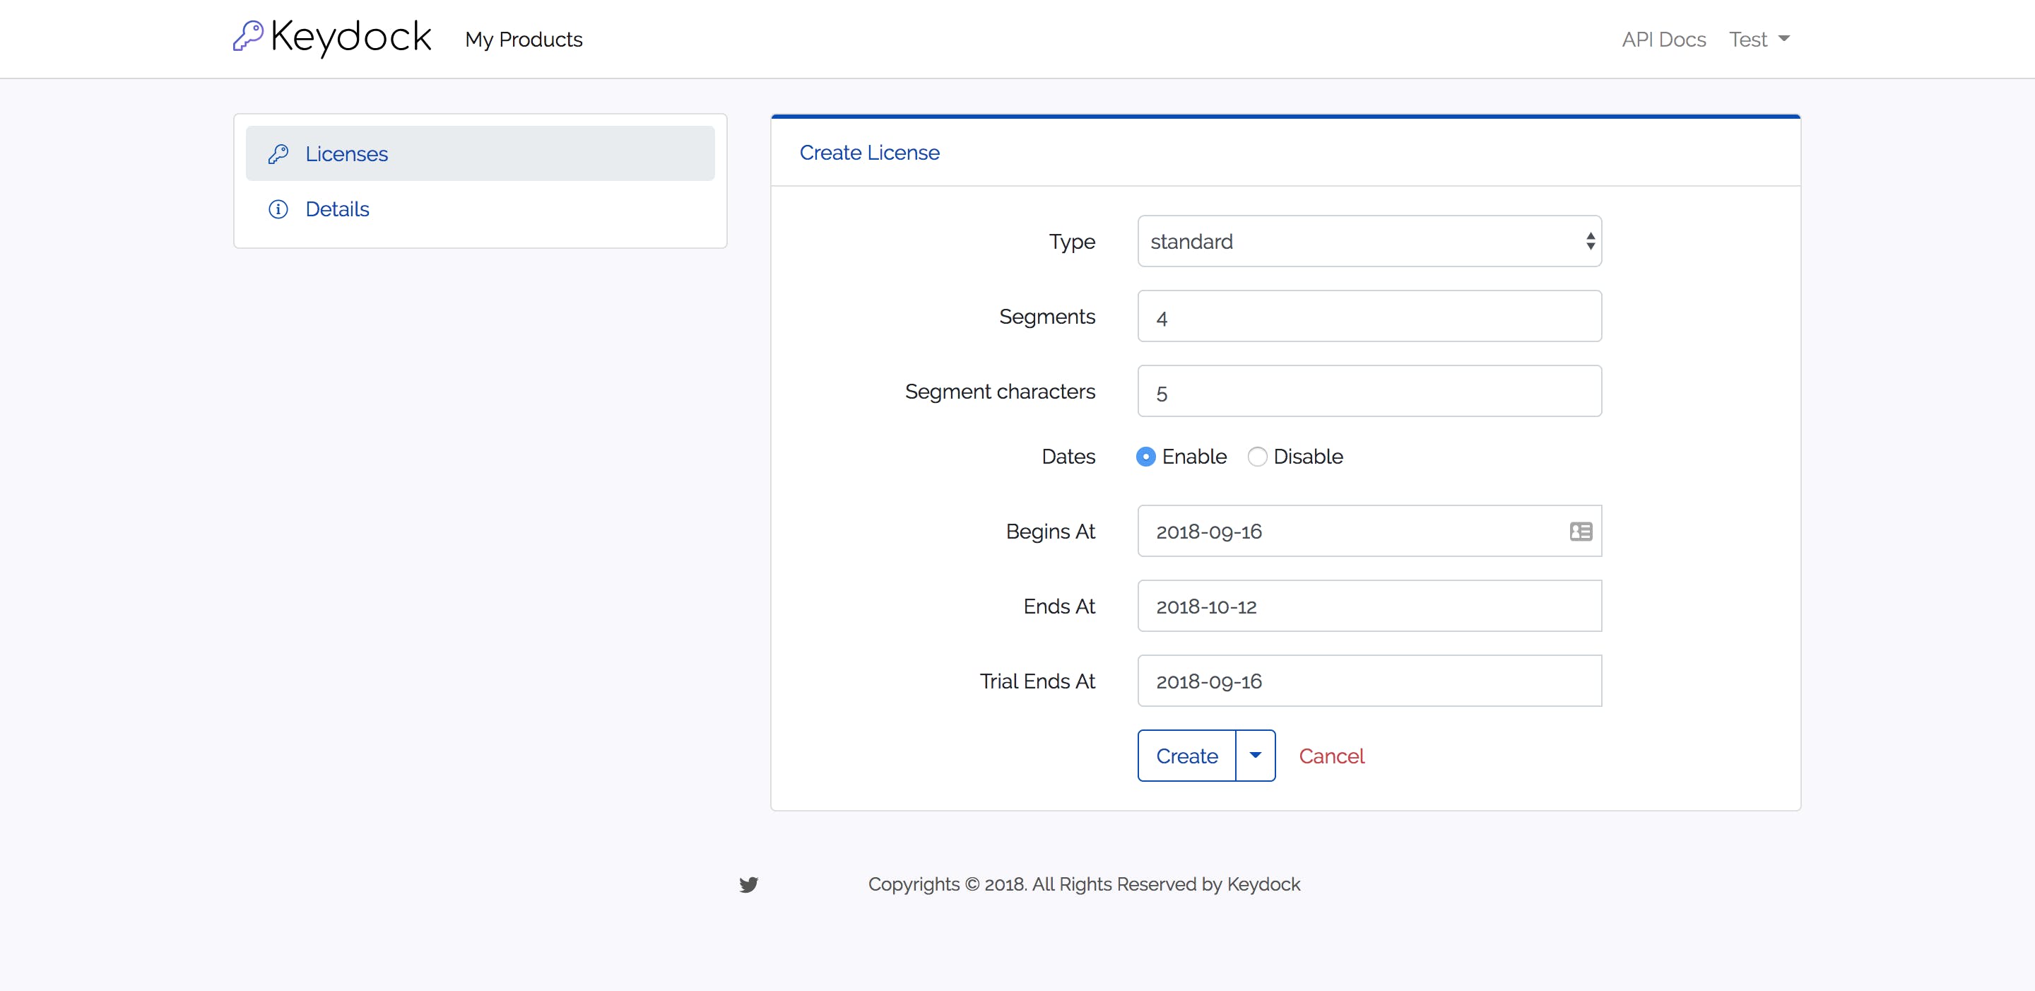2035x991 pixels.
Task: Switch to Details sidebar item
Action: tap(337, 209)
